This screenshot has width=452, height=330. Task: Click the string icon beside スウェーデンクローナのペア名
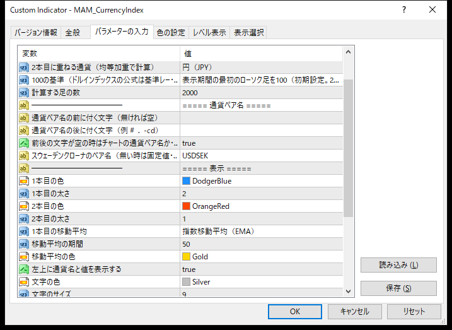click(24, 156)
